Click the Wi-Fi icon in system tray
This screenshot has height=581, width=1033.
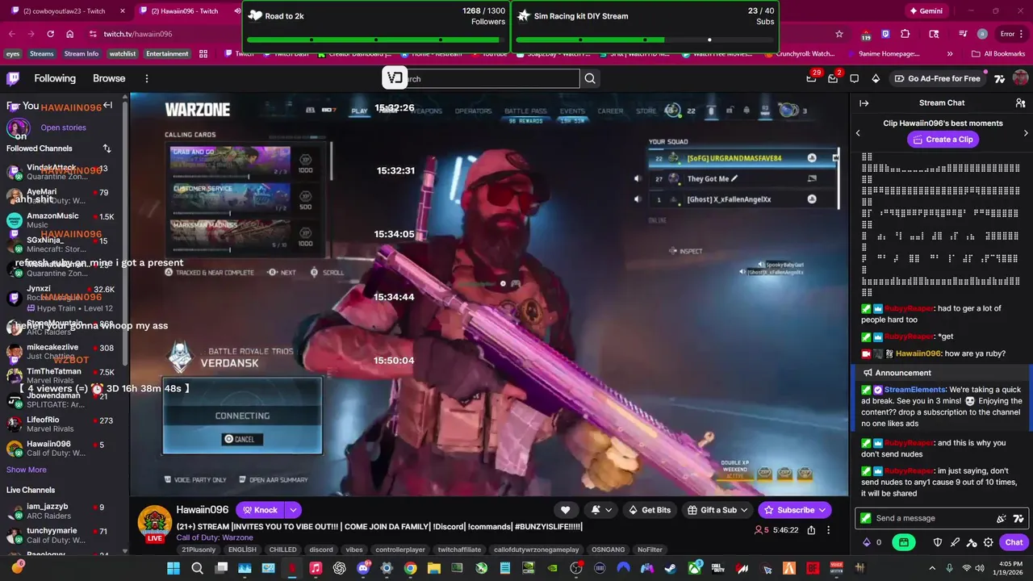coord(967,568)
